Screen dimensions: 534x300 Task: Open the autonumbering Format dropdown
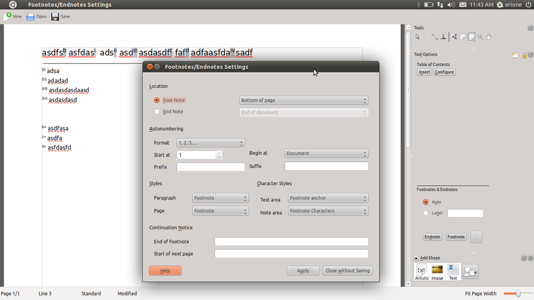[x=211, y=143]
